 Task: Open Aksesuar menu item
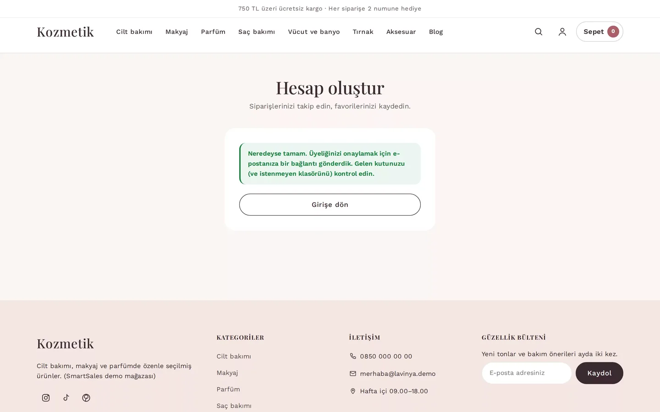(401, 32)
